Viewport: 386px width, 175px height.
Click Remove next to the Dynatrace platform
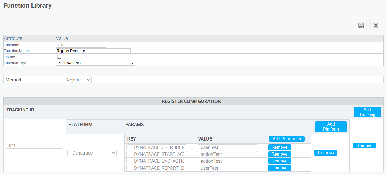point(325,152)
